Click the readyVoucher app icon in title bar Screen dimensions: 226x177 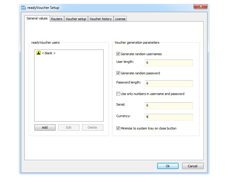24,8
